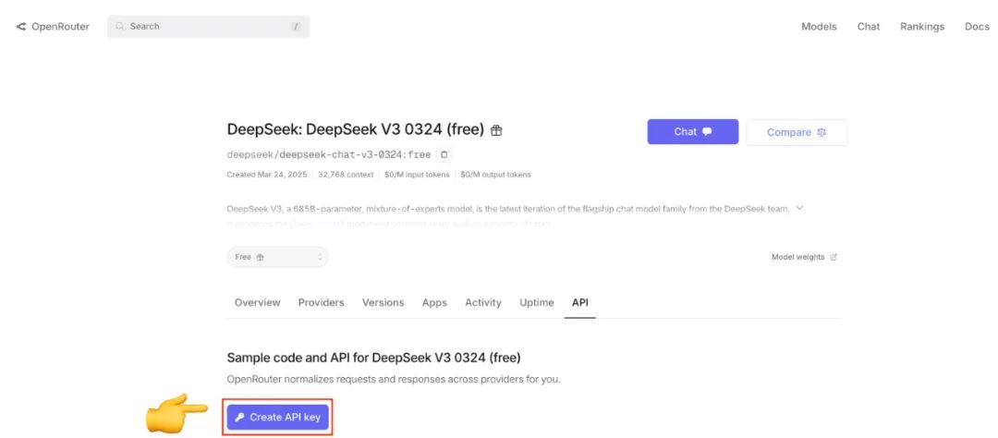Select the API tab
Viewport: 998px width, 438px height.
(x=579, y=302)
